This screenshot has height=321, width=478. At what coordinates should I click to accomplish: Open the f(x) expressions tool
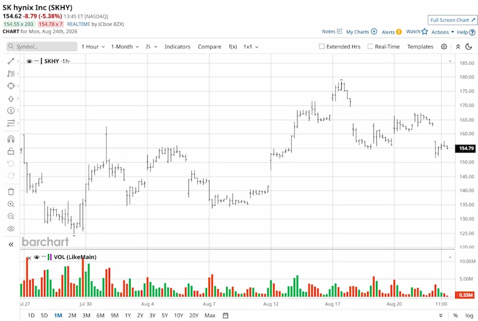pos(233,47)
